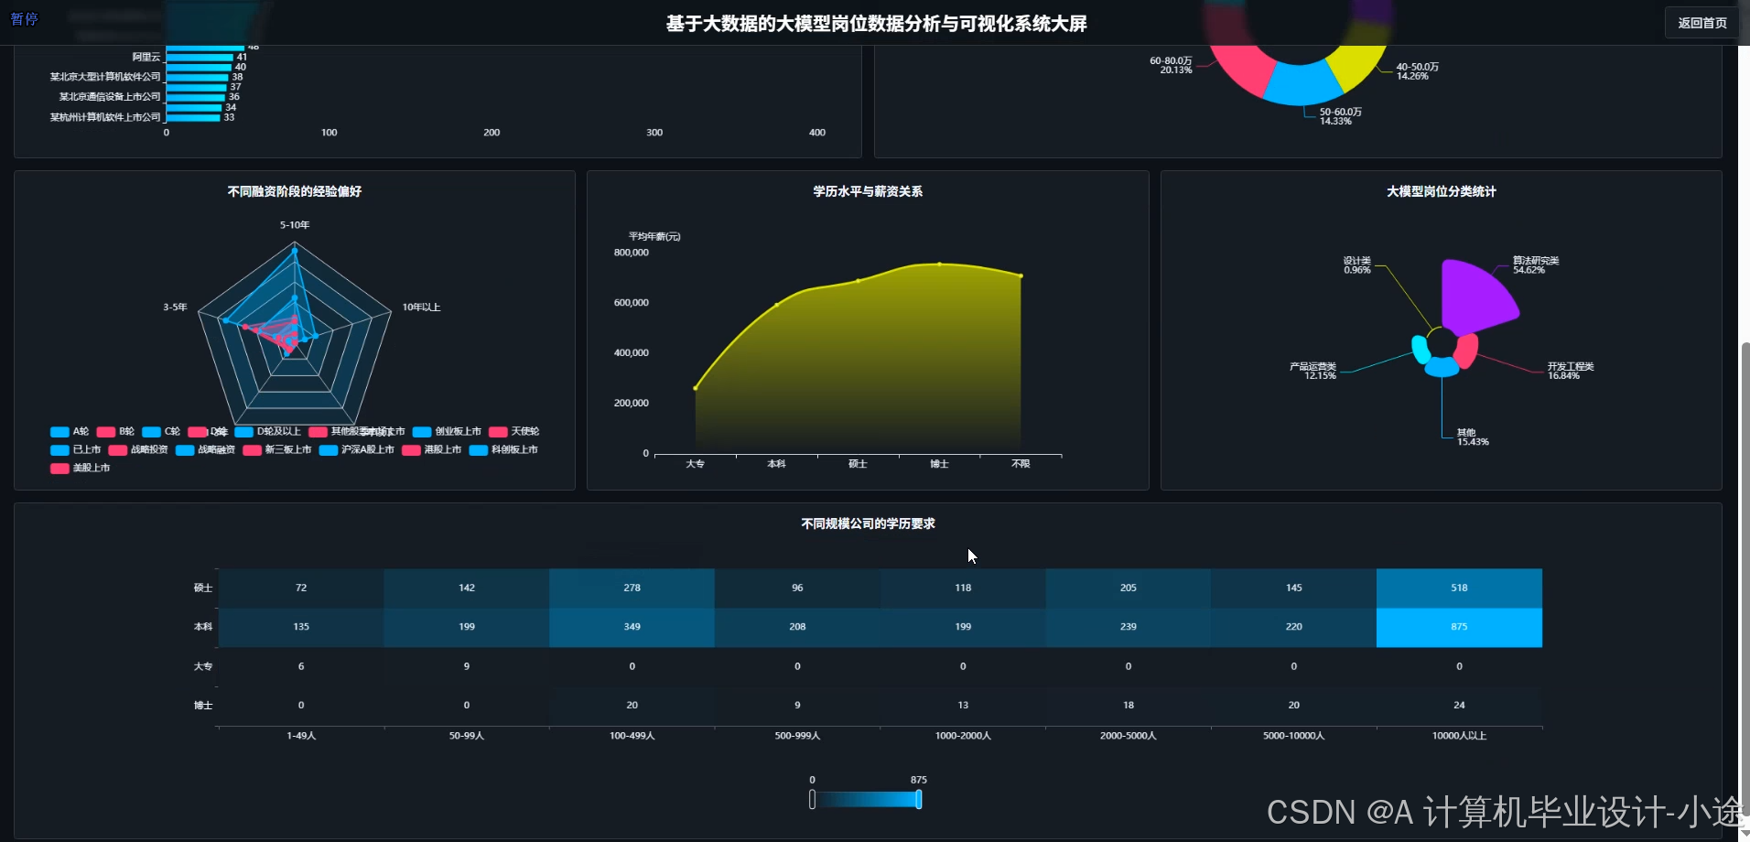
Task: Click the 算法研究类 54.62% label
Action: (x=1535, y=265)
